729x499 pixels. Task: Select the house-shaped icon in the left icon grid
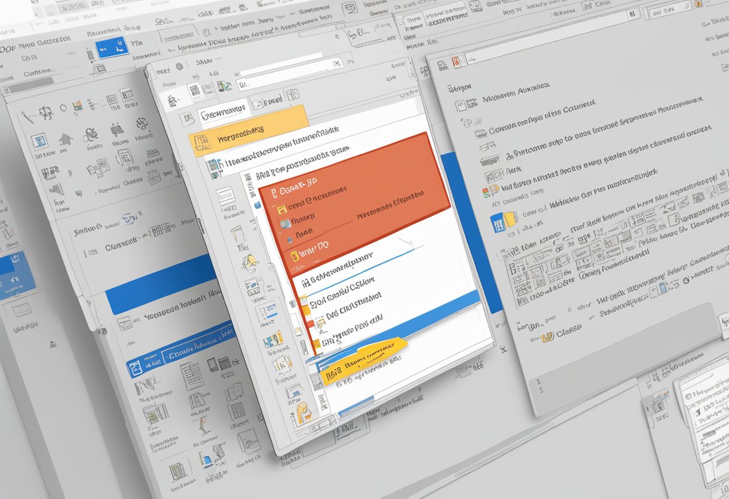pos(65,139)
